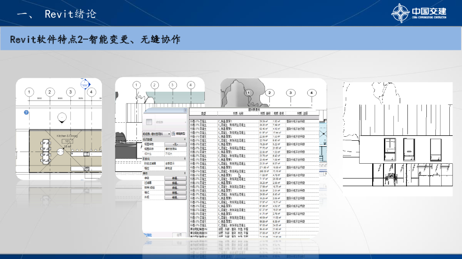Click the 材质: 注释 column header
Image resolution: width=462 pixels, height=259 pixels.
coord(302,113)
